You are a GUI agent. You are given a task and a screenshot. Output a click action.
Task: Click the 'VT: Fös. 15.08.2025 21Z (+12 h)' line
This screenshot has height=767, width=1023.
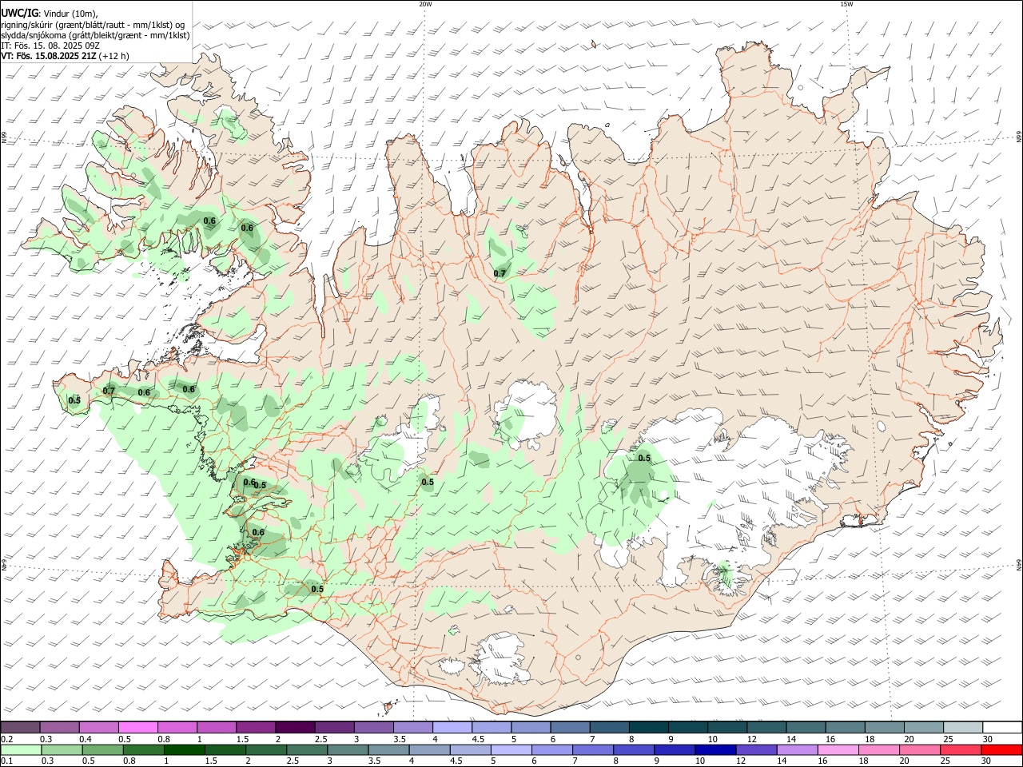point(65,56)
